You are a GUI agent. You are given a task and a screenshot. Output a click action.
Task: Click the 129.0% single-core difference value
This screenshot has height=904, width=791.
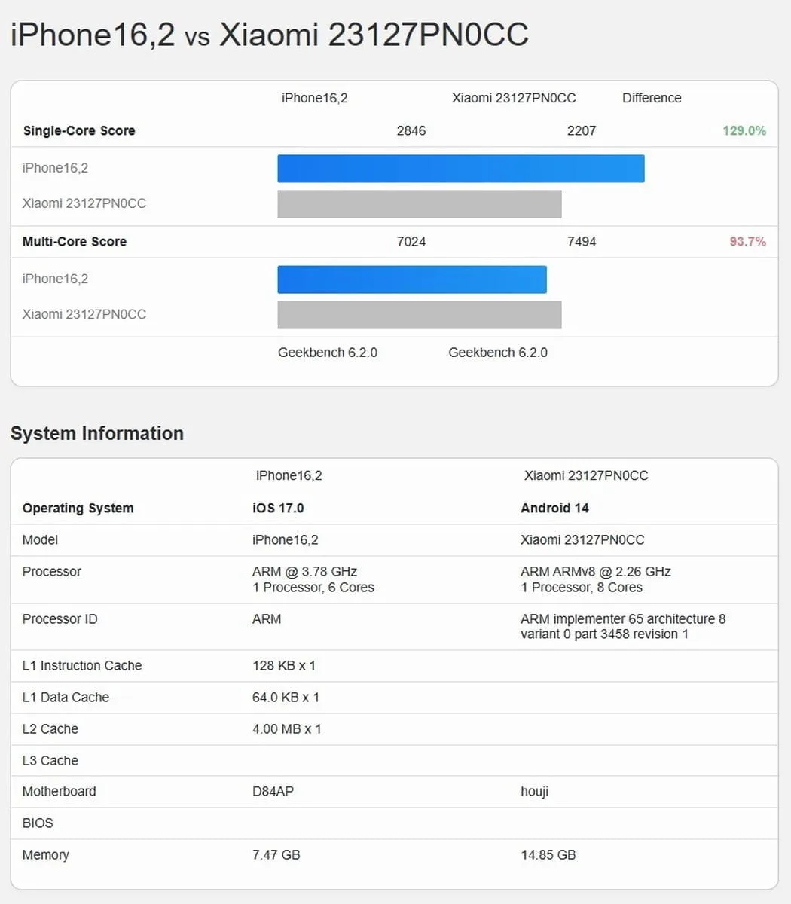coord(744,131)
